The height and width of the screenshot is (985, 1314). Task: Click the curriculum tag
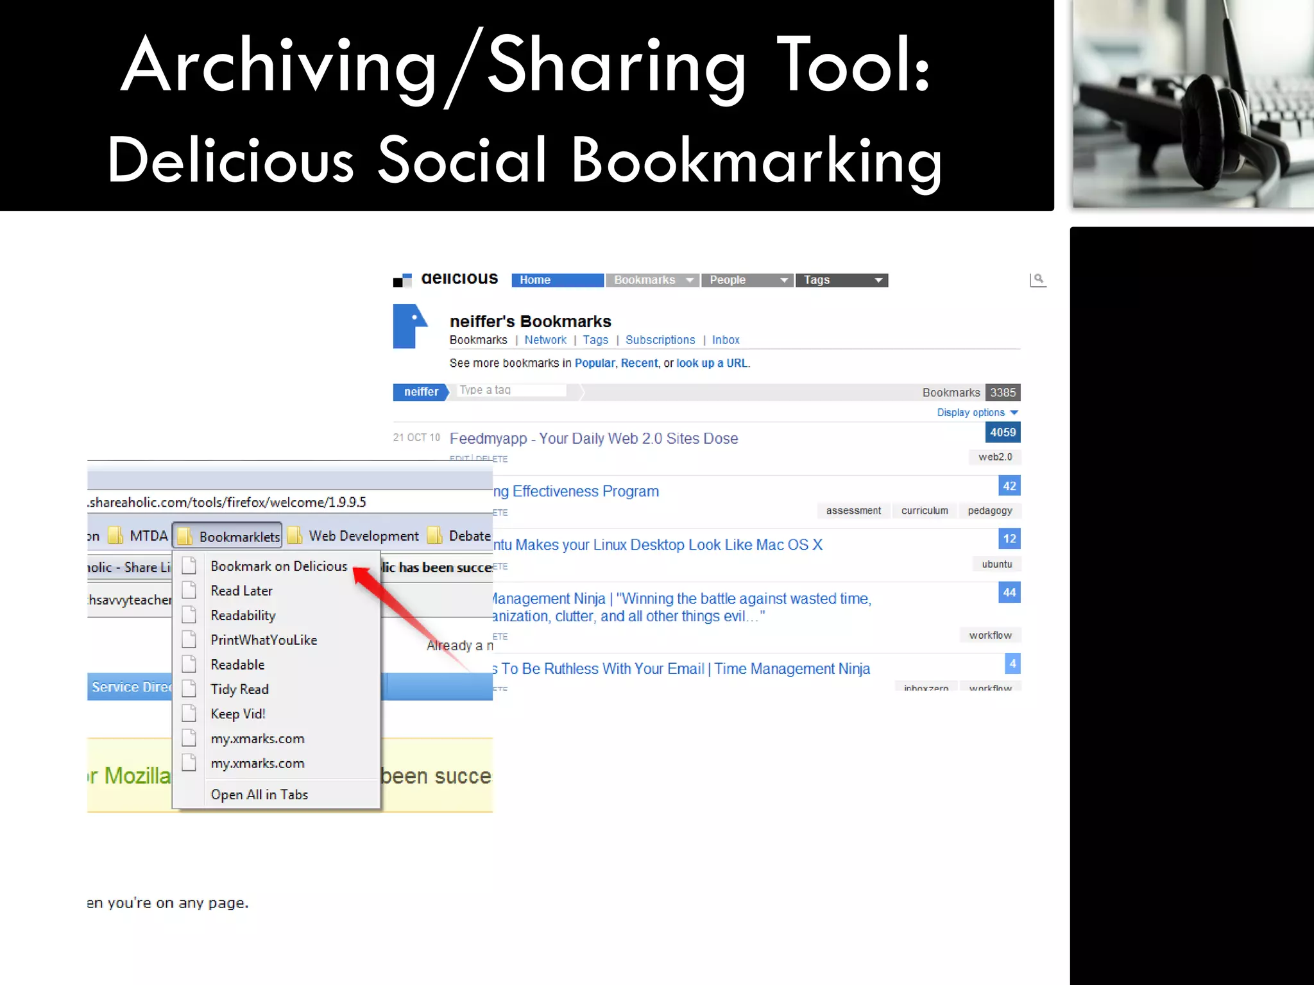tap(925, 510)
